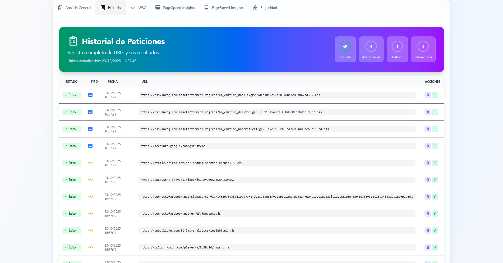The image size is (503, 263).
Task: Copy the vozg.spxl.socy.es pixel URL
Action: point(427,180)
